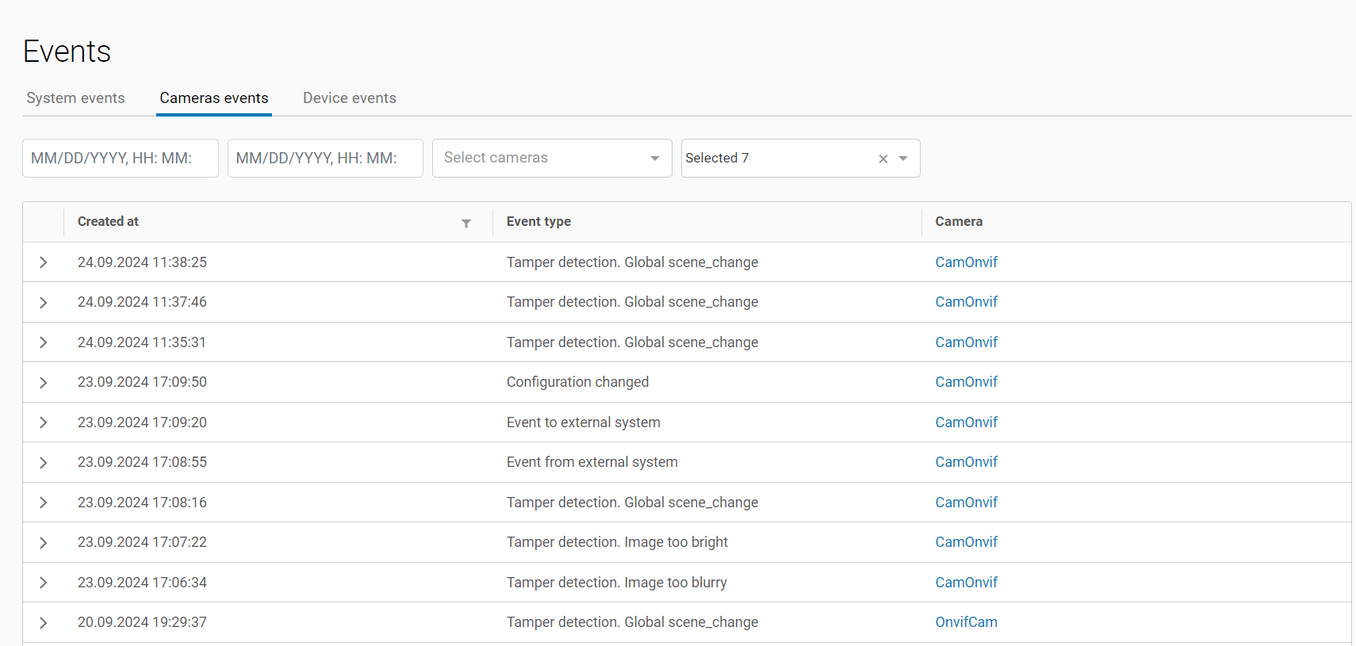The image size is (1356, 646).
Task: Switch to the System events tab
Action: point(75,98)
